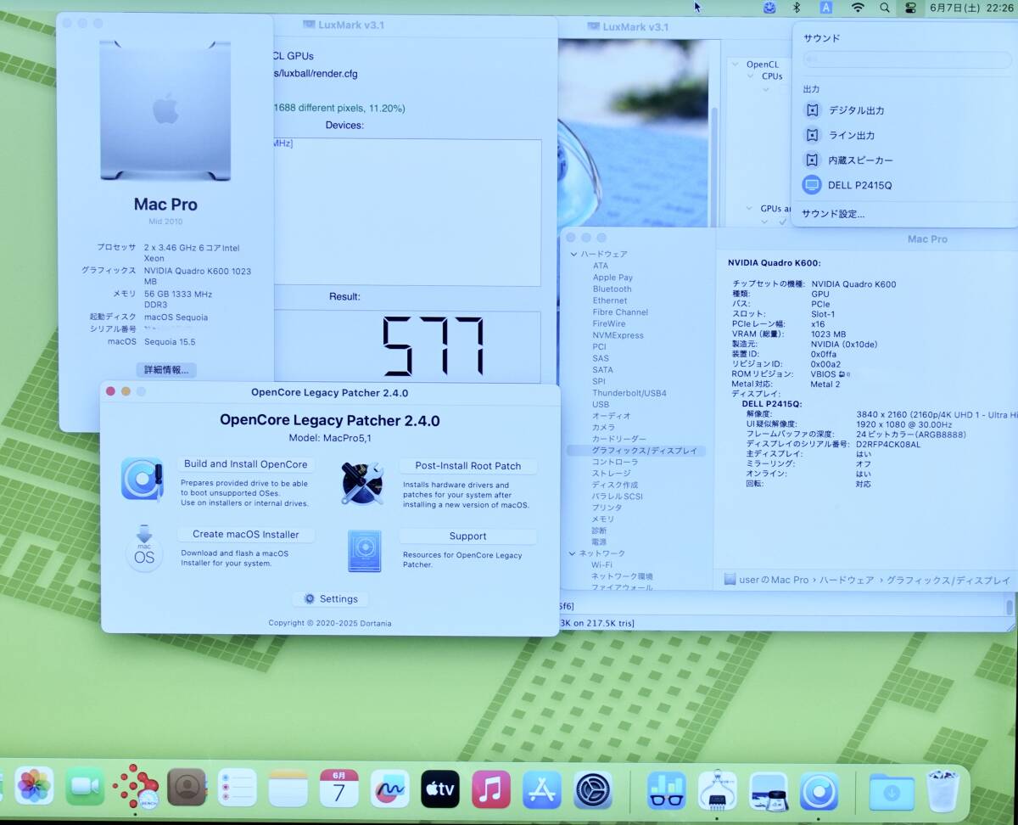Open Wi-Fi status in menu bar
This screenshot has height=825, width=1018.
coord(858,8)
